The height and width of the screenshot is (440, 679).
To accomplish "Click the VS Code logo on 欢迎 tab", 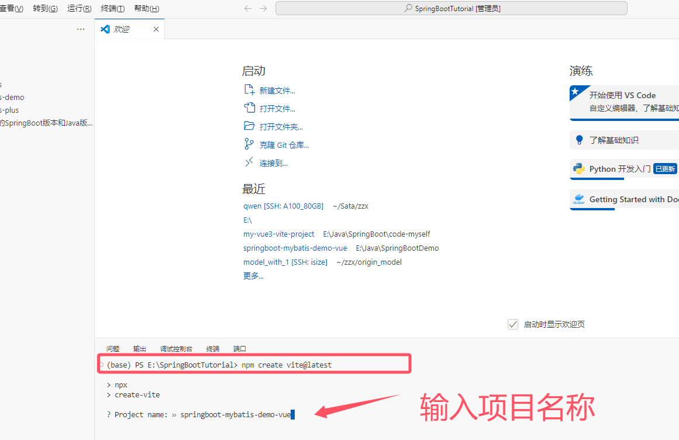I will (105, 29).
